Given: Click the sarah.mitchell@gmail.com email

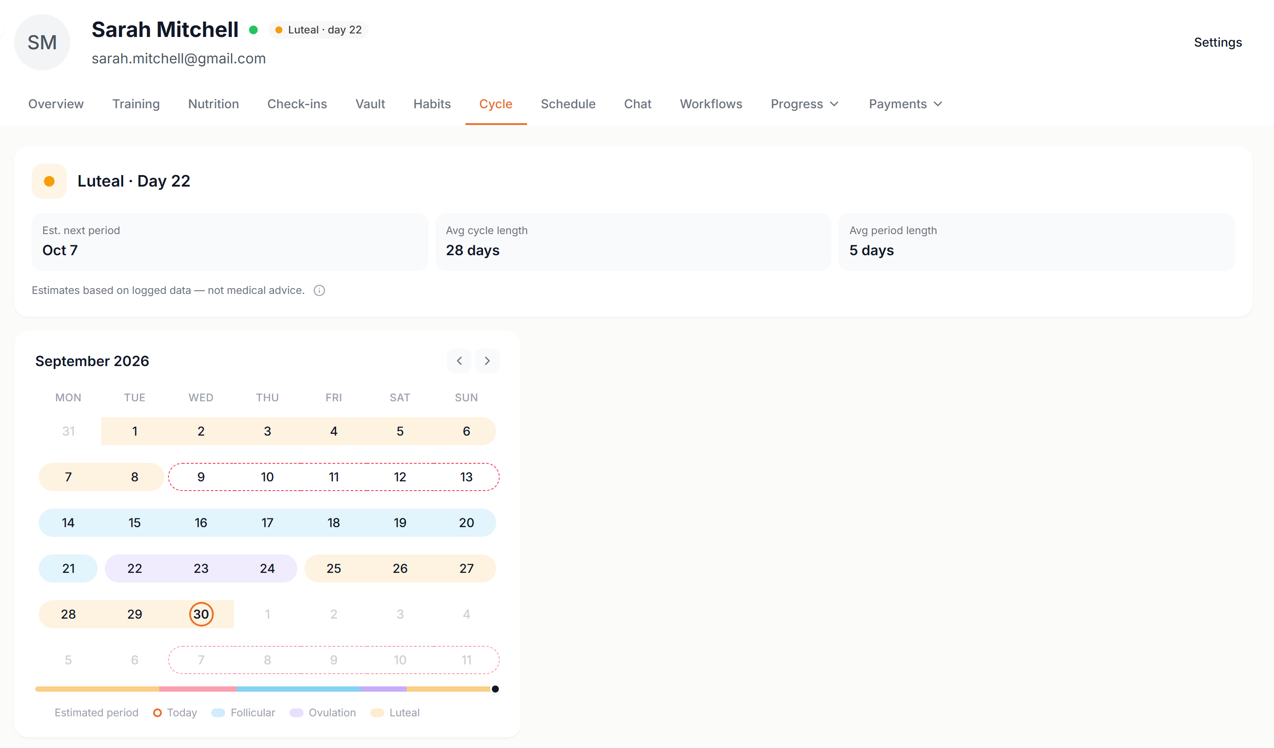Looking at the screenshot, I should tap(179, 59).
